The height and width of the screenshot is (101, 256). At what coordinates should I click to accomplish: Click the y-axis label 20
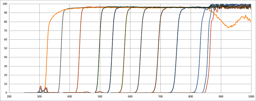(6, 75)
